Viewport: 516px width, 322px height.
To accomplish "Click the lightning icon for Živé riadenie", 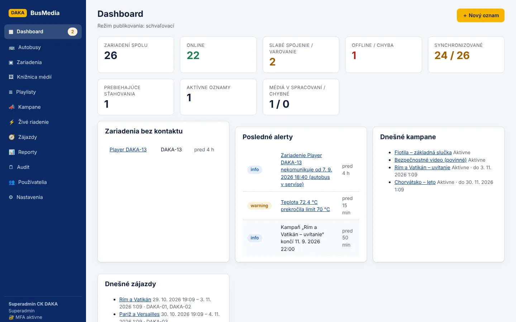I will click(11, 122).
